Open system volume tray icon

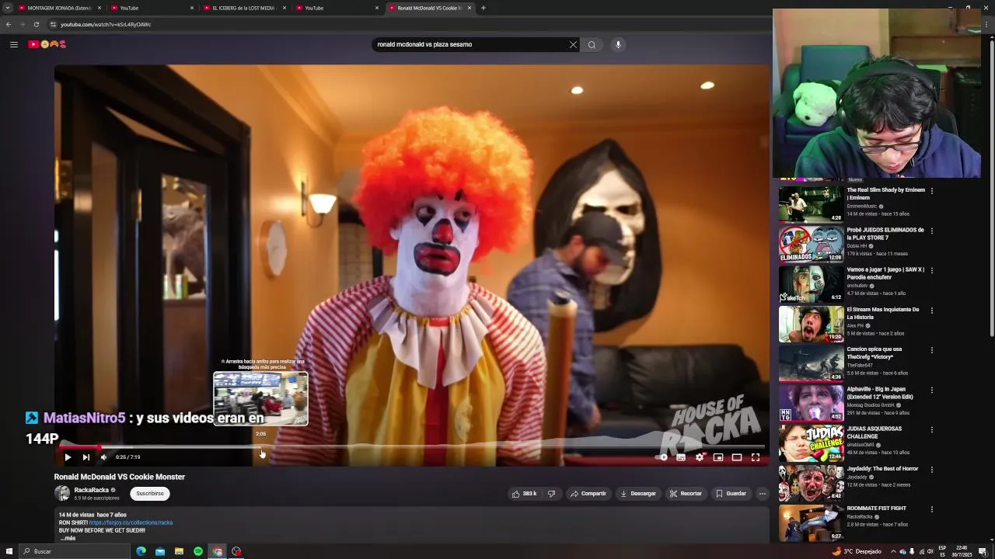pos(930,551)
